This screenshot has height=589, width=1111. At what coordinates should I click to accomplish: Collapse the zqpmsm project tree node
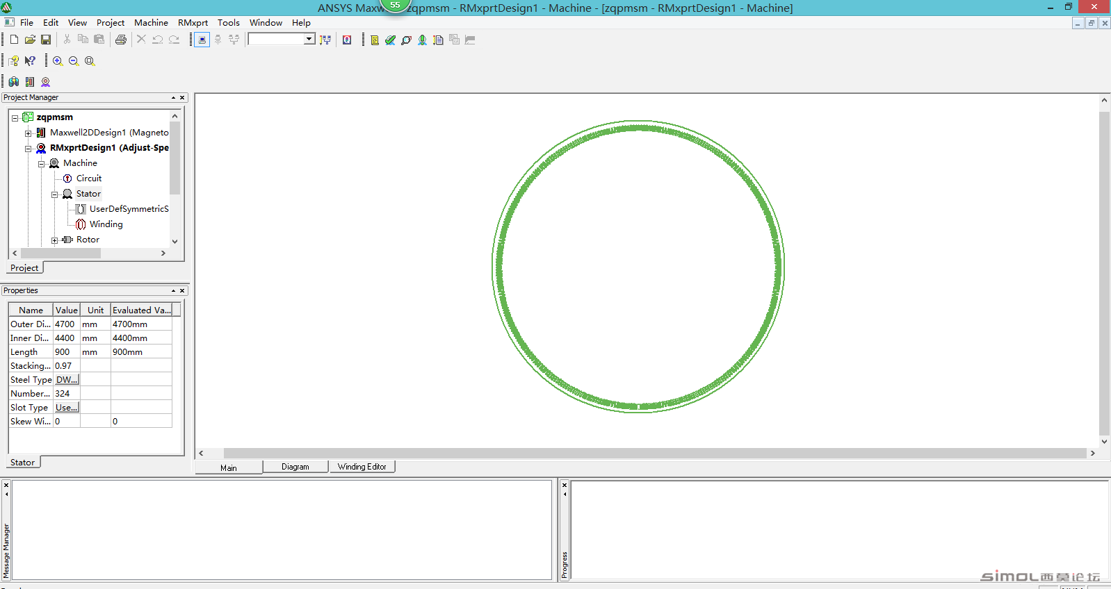click(15, 118)
